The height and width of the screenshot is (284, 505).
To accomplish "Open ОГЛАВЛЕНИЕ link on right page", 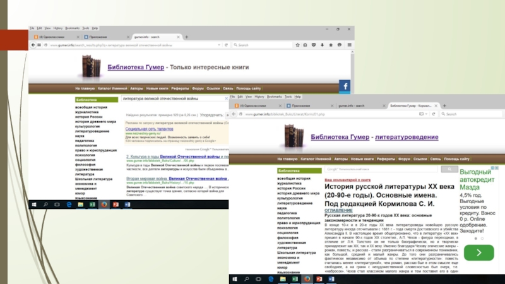I will (x=338, y=210).
